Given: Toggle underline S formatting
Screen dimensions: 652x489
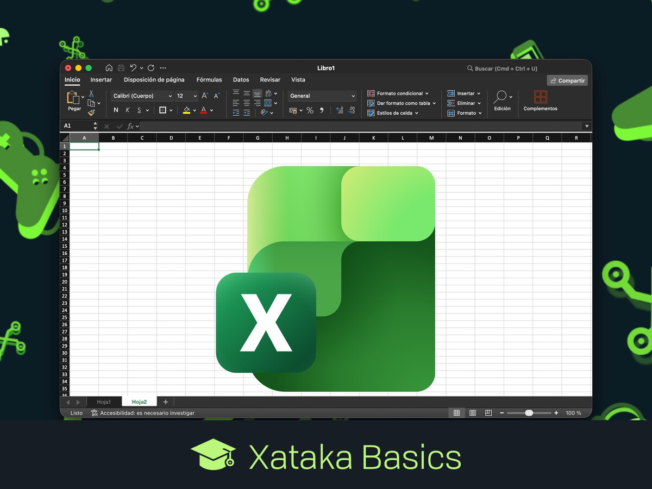Looking at the screenshot, I should 139,110.
